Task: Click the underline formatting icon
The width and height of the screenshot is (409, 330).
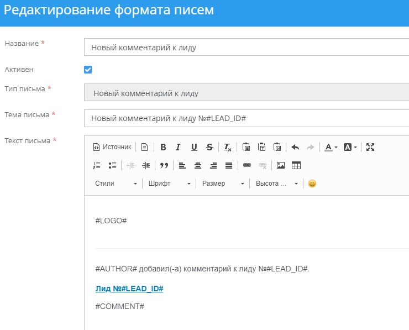Action: (194, 147)
